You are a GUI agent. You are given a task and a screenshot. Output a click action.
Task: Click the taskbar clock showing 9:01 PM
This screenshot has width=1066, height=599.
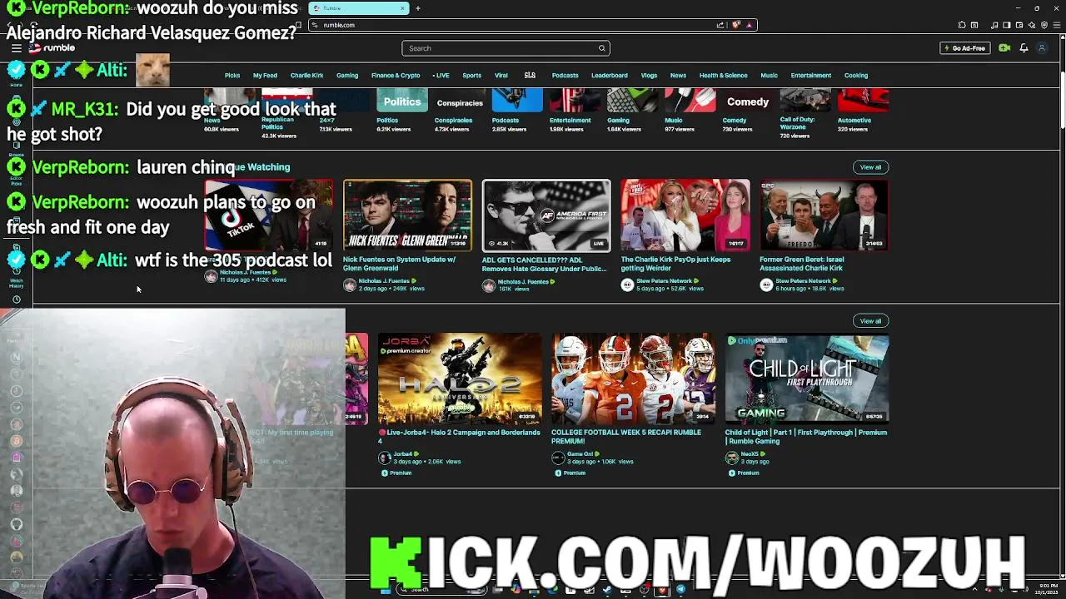[x=1048, y=589]
